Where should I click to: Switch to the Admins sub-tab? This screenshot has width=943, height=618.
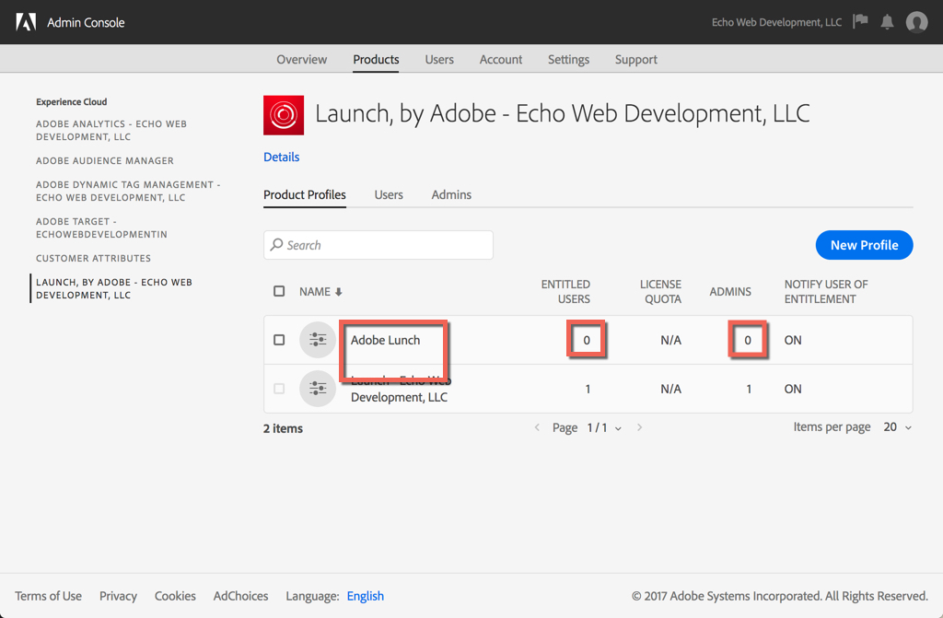pos(451,195)
